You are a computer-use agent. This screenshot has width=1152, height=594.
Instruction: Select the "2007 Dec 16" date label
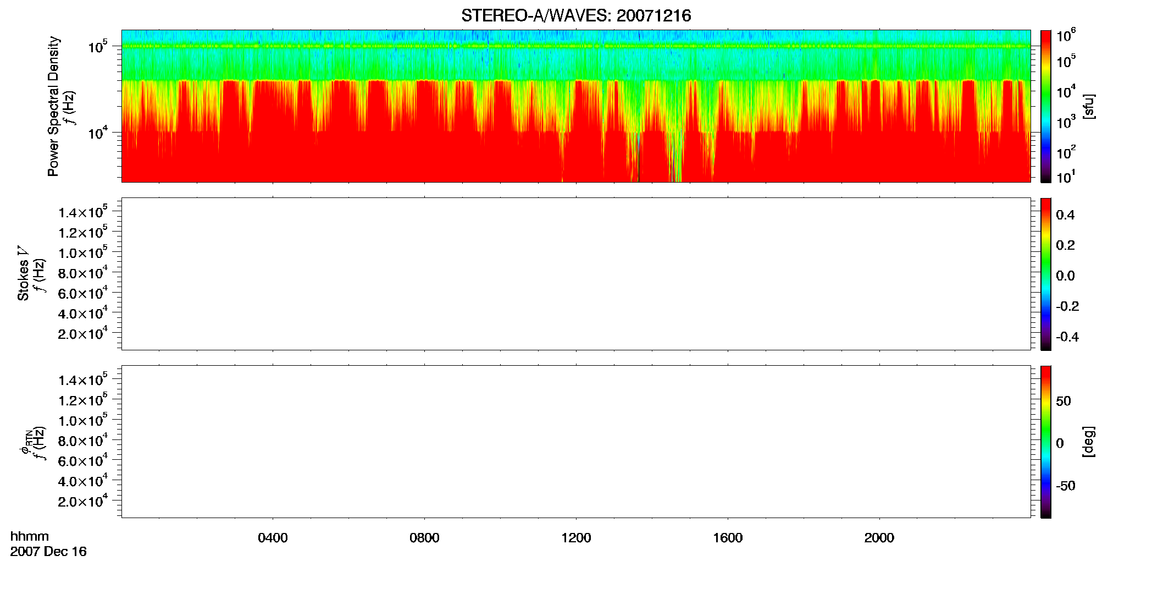tap(48, 552)
